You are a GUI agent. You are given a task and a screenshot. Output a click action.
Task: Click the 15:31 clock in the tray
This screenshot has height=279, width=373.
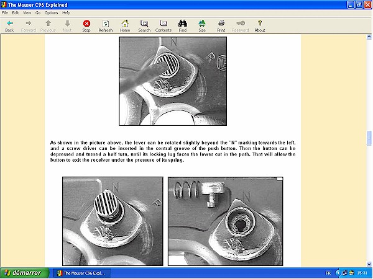coord(362,273)
